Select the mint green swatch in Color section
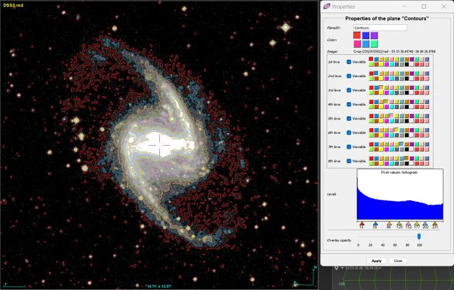 click(x=374, y=44)
